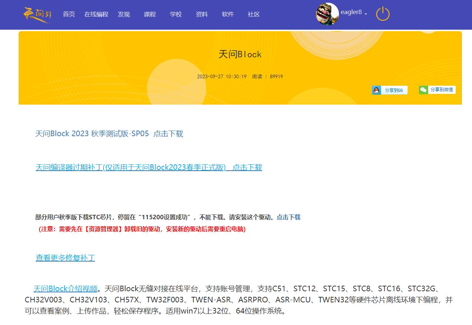
Task: Download 天问Block 2023 秋季测试版-SP05
Action: [x=109, y=134]
